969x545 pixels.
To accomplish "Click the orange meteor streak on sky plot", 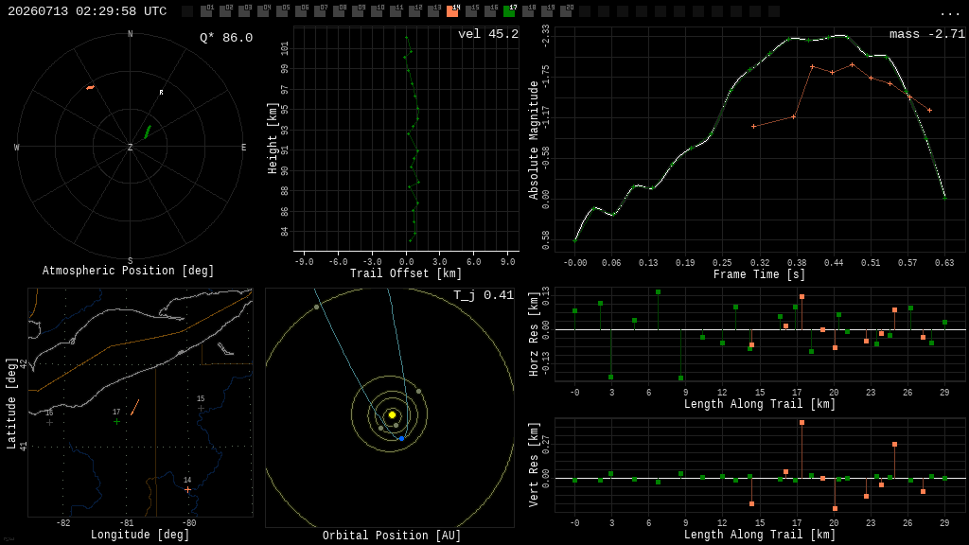I will [90, 88].
